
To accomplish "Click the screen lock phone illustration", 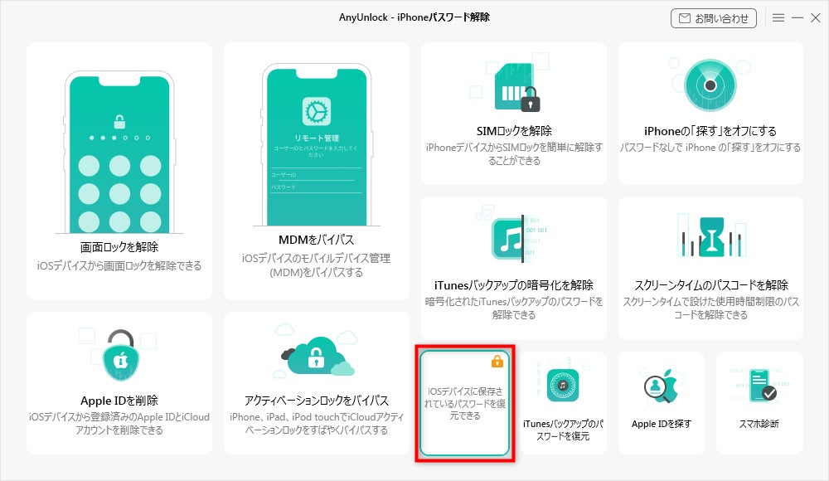I will [x=119, y=152].
